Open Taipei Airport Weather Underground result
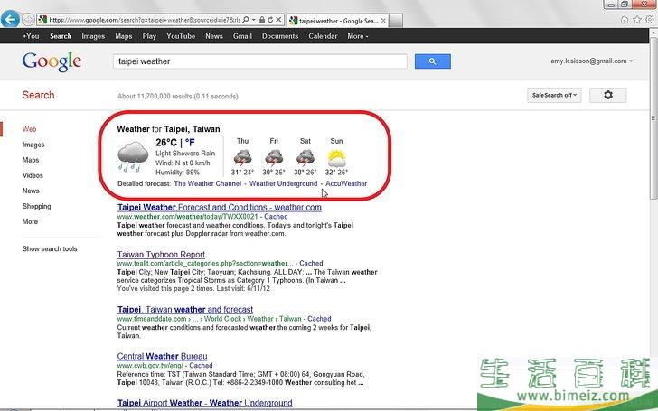Screen dimensions: 658x411 tap(205, 403)
